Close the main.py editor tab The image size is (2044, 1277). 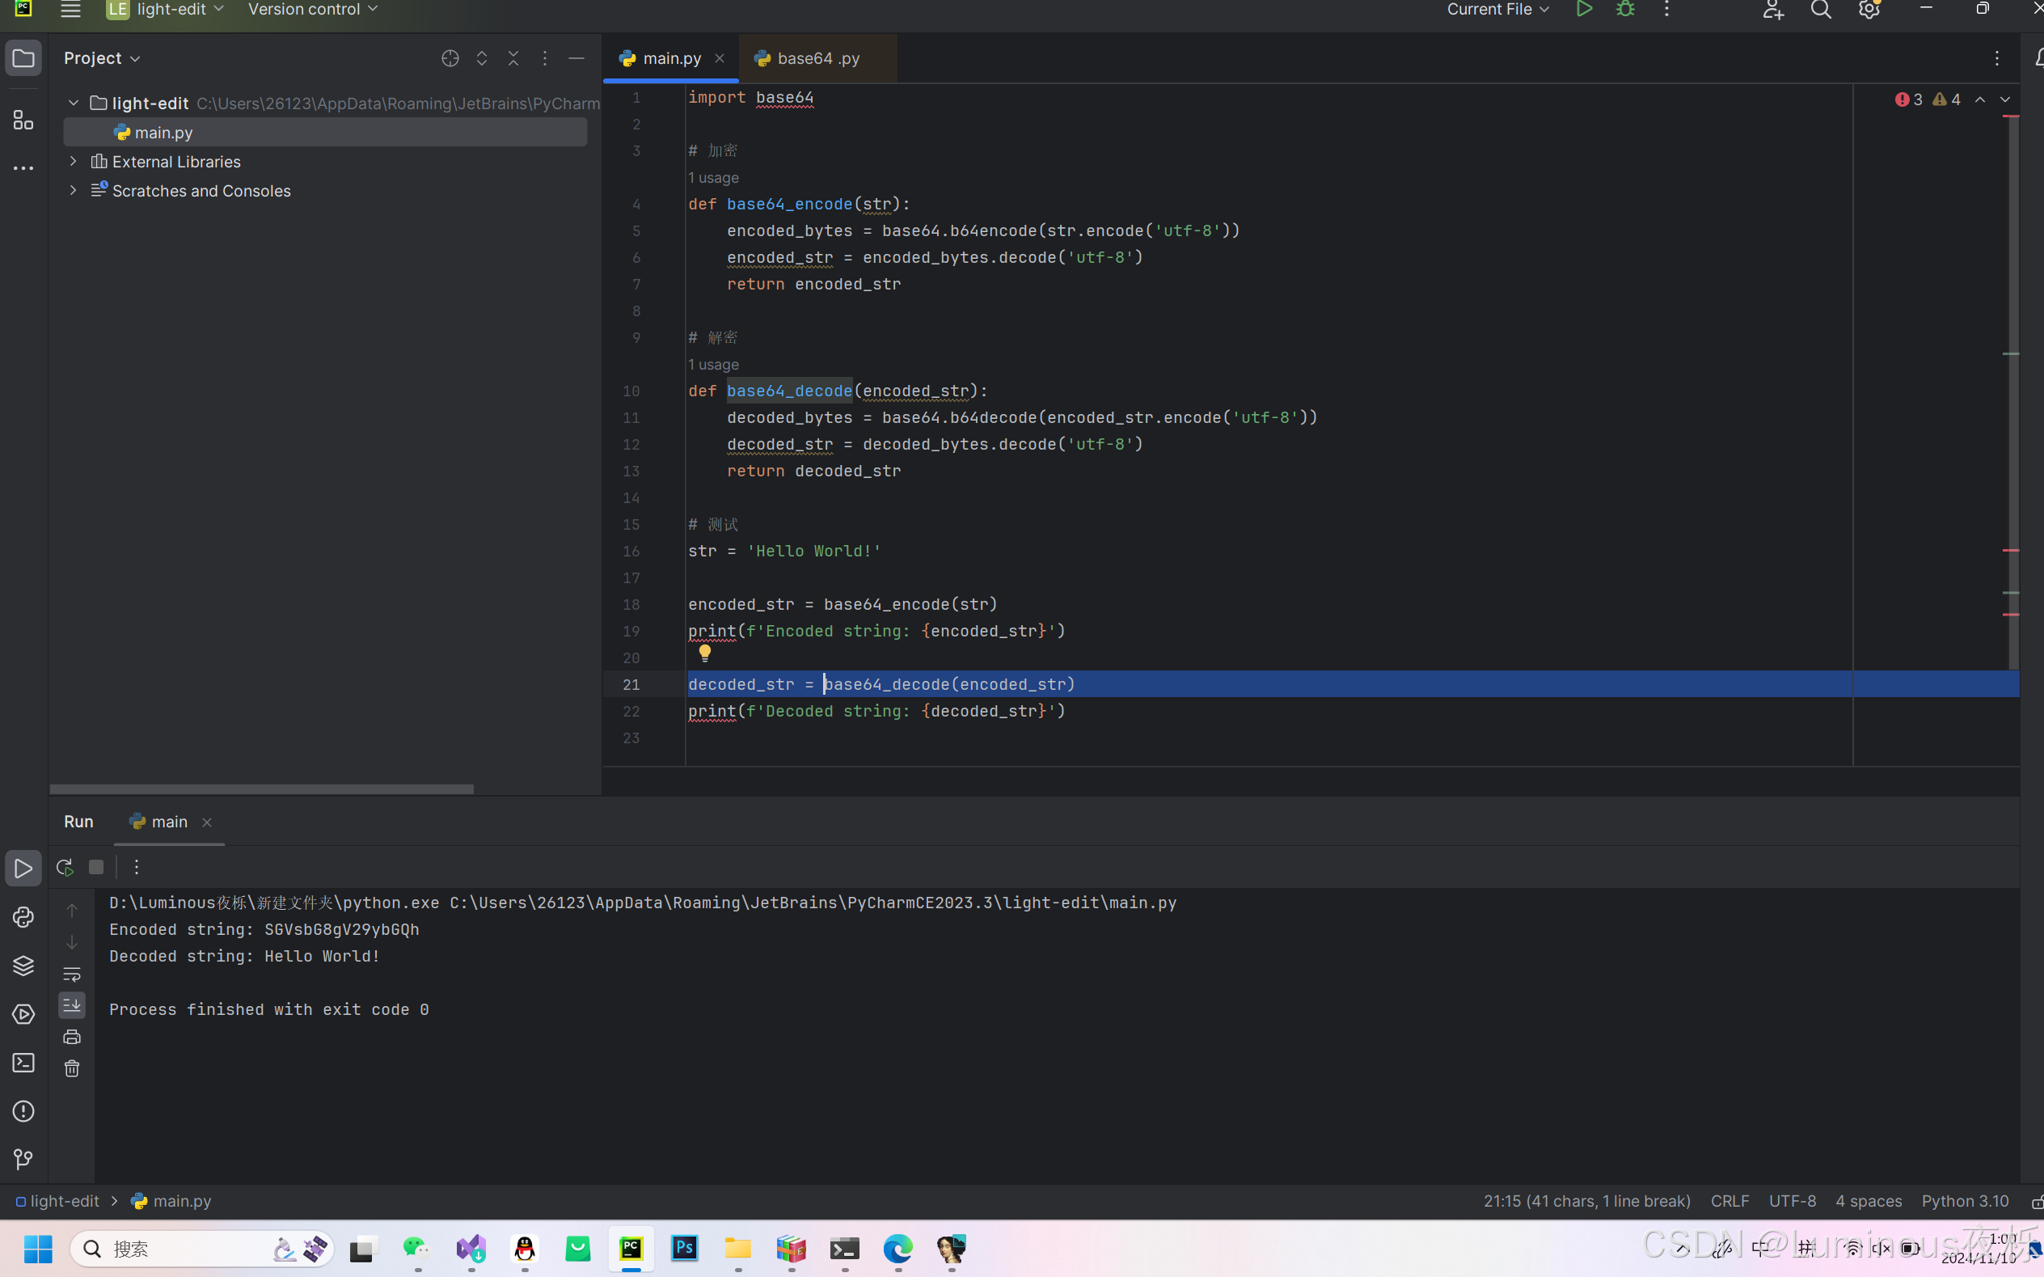pyautogui.click(x=720, y=58)
